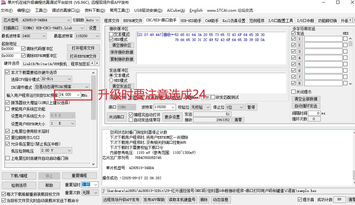Click the left arrow to scroll the top tab strip

tap(350, 20)
